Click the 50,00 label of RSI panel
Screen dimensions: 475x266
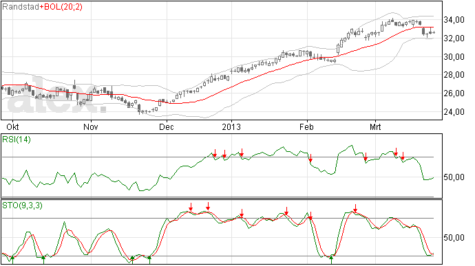(x=454, y=177)
